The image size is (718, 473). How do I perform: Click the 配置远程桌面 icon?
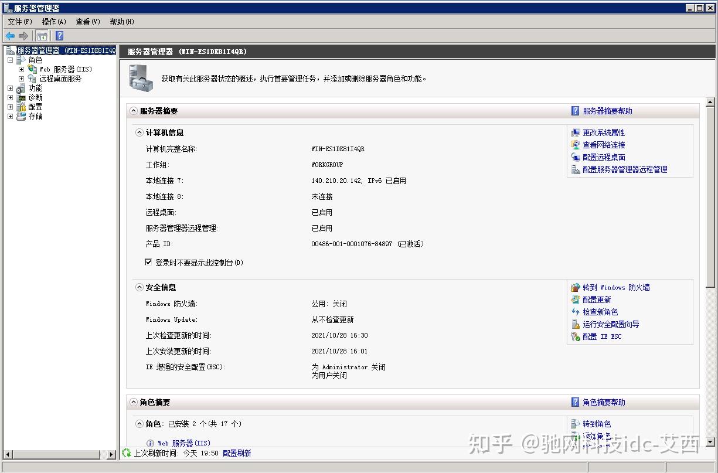coord(576,157)
